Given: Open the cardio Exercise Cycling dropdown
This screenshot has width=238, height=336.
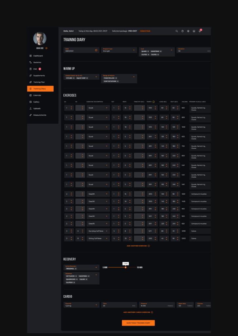Looking at the screenshot, I should tap(96, 305).
